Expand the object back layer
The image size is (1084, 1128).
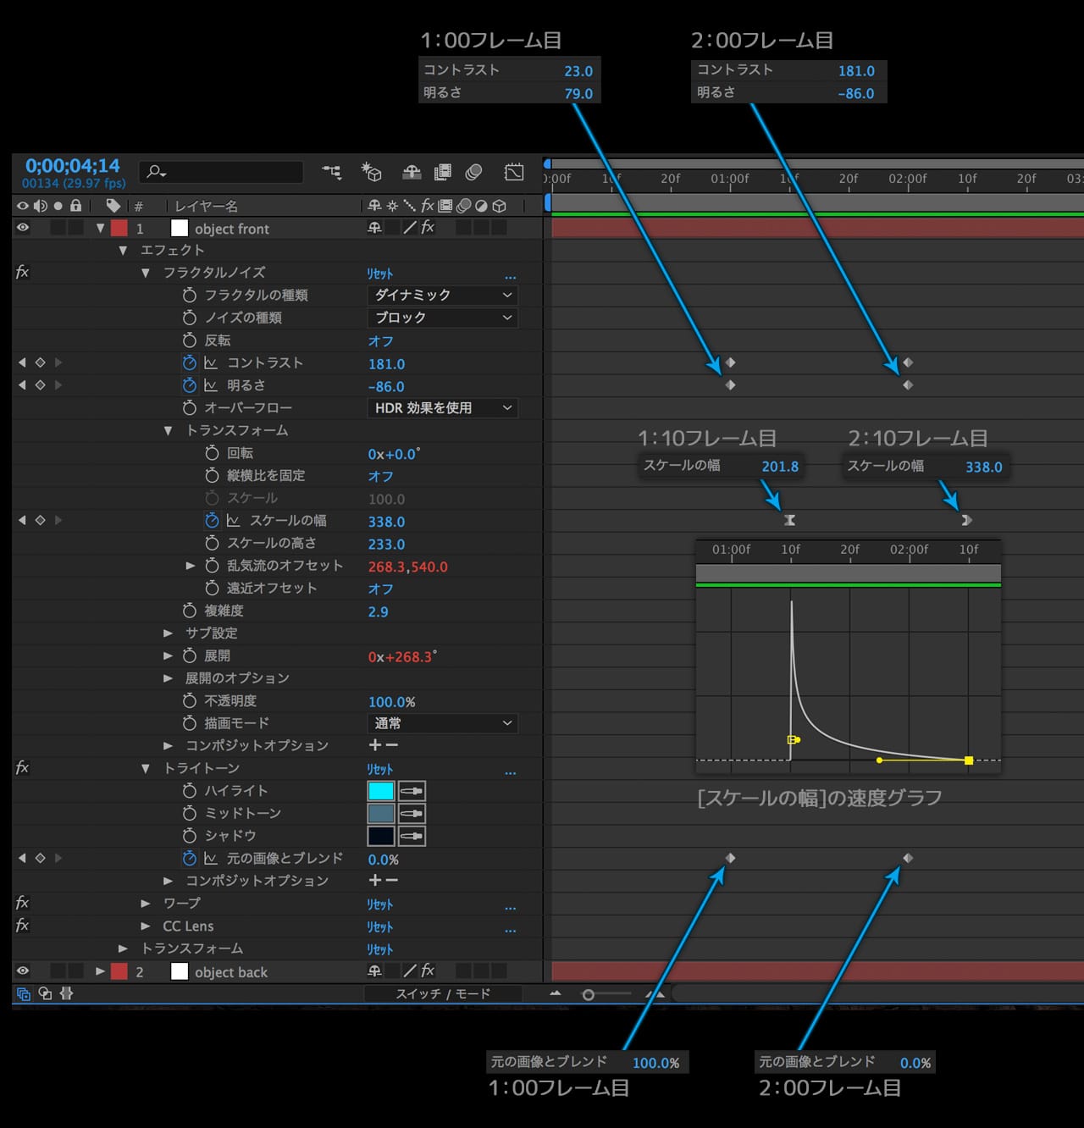[x=100, y=971]
